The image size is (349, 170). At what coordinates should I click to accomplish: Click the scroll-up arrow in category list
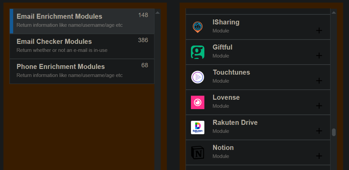coord(158,13)
